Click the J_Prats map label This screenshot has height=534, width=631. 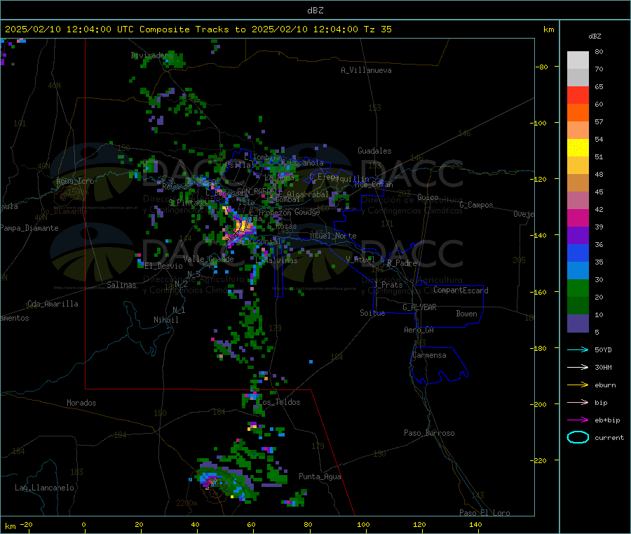click(388, 284)
